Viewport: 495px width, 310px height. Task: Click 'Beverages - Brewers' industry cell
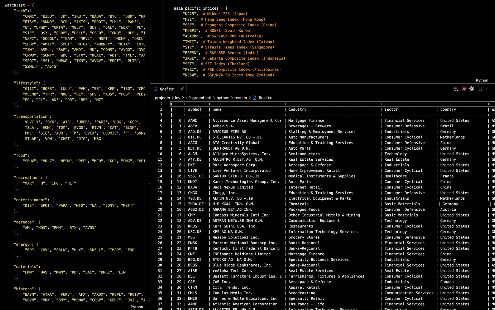pyautogui.click(x=310, y=126)
